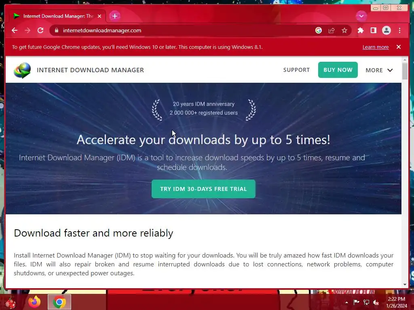Open the Learn more link

tap(376, 47)
